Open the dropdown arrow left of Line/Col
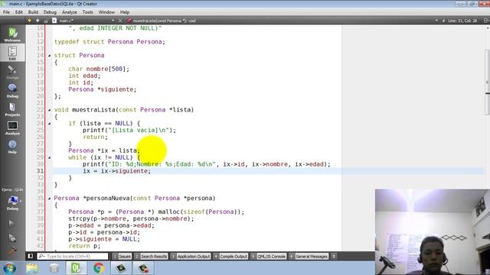The width and height of the screenshot is (490, 275). pyautogui.click(x=436, y=21)
